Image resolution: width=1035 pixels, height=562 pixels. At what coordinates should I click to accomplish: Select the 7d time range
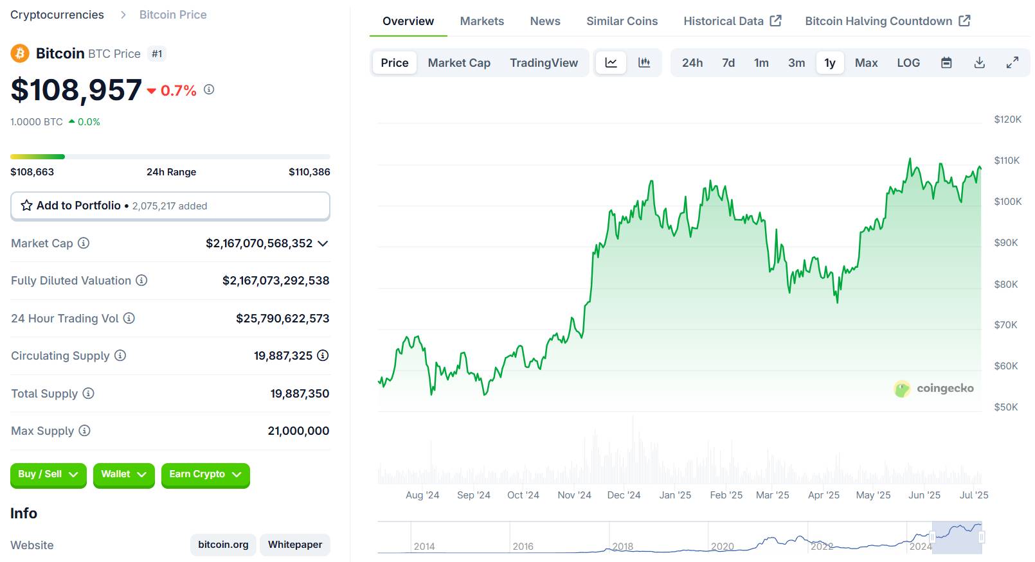click(x=728, y=63)
